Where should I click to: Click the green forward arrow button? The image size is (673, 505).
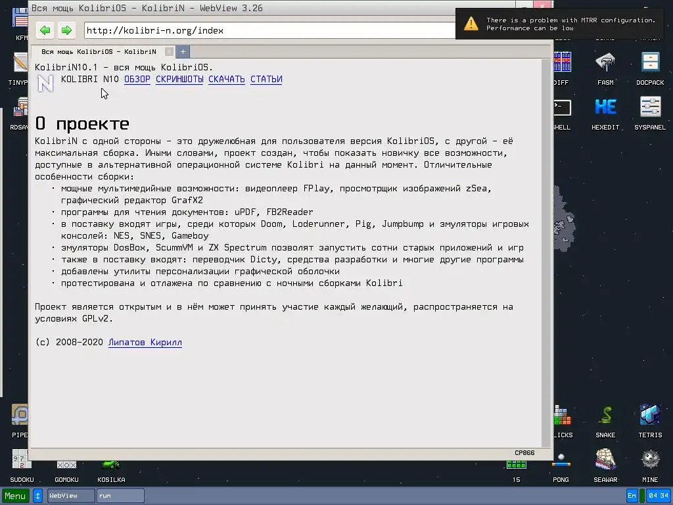[x=66, y=30]
